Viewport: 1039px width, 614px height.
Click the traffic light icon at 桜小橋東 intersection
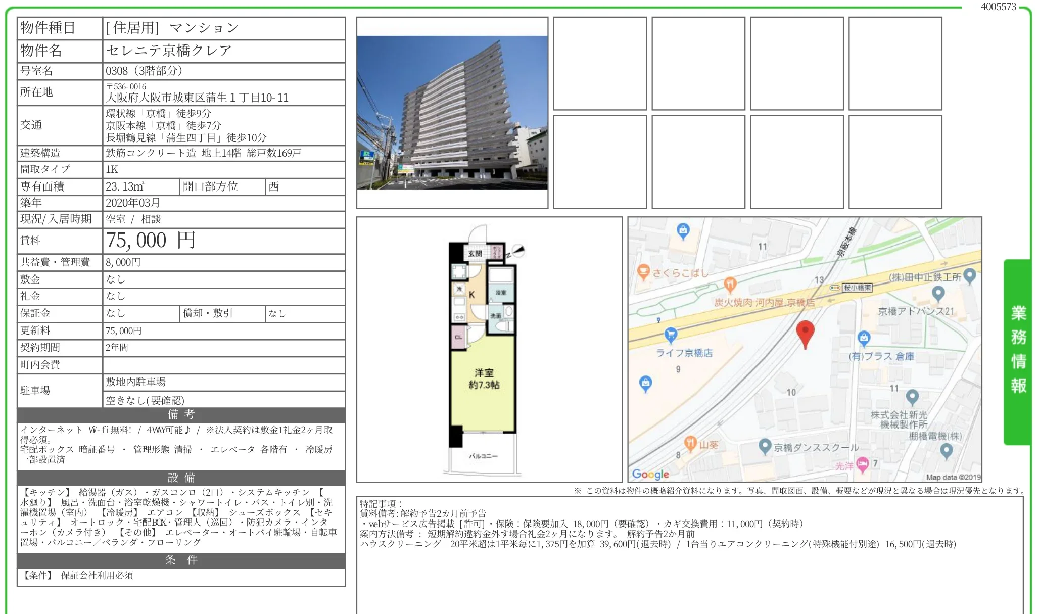[835, 288]
